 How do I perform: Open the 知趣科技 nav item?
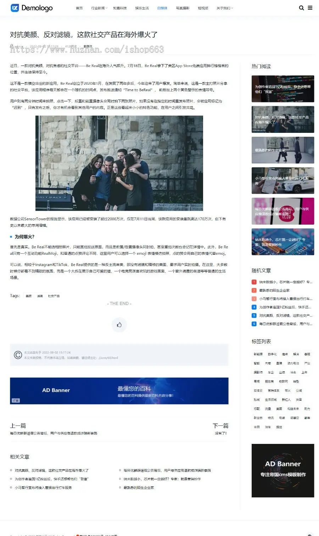click(120, 8)
